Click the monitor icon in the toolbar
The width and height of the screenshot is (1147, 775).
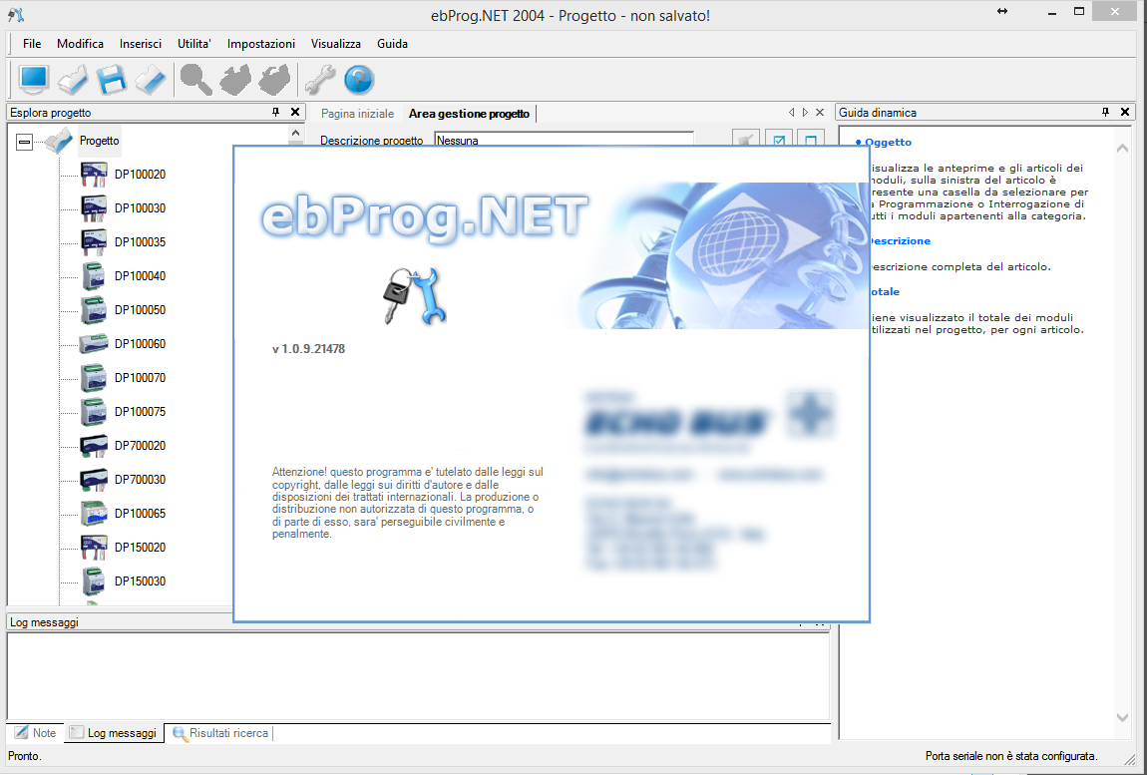tap(34, 79)
